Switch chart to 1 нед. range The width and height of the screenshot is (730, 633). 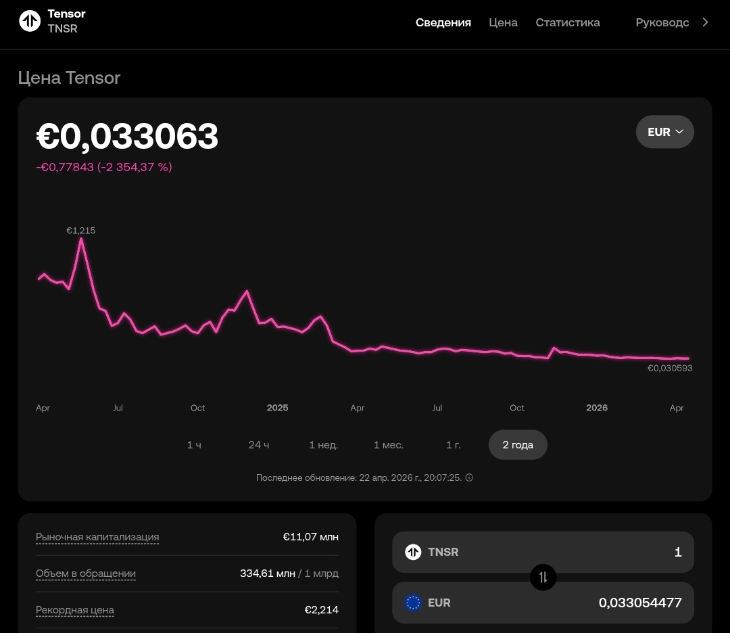coord(323,445)
